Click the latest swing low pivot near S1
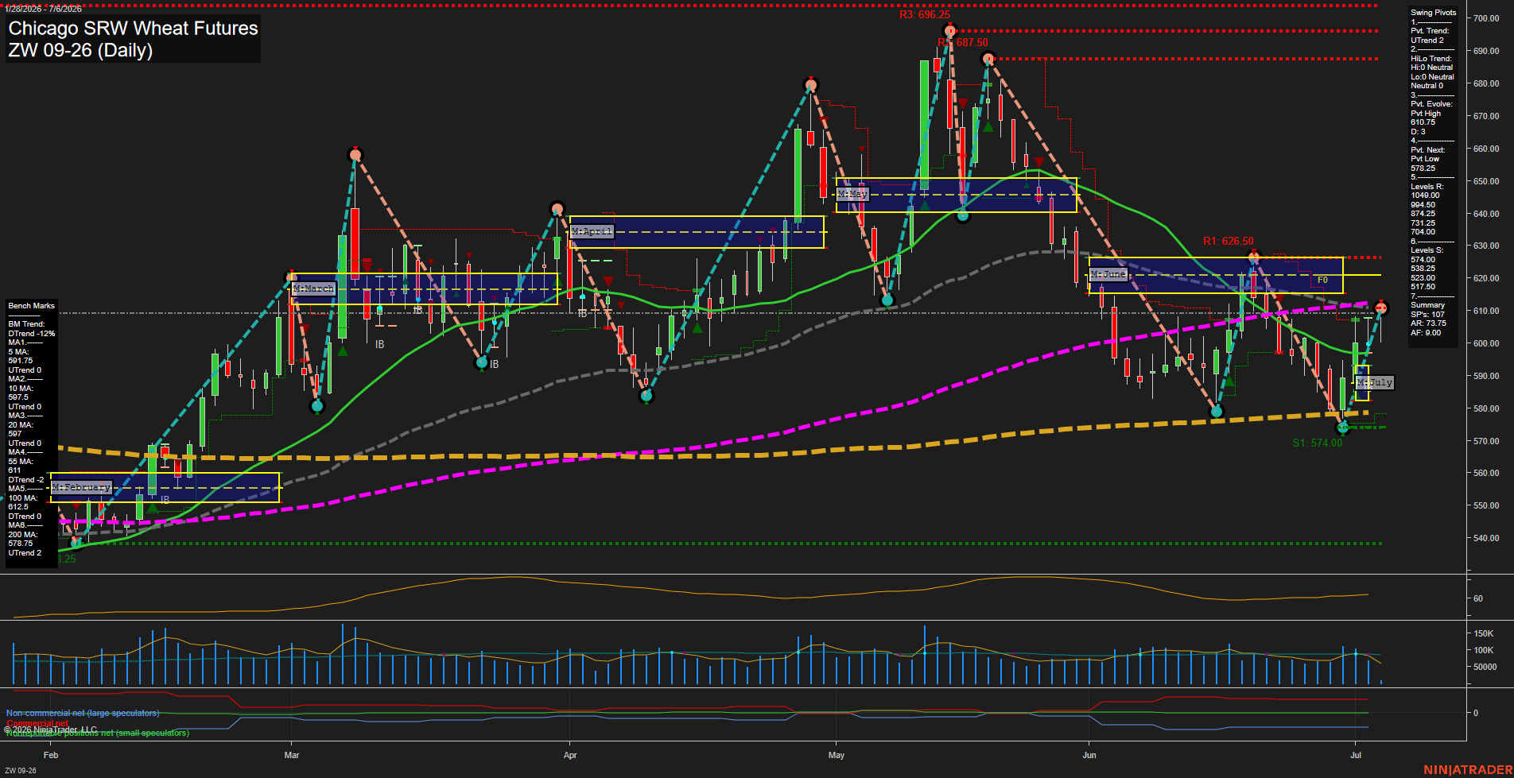1514x778 pixels. pos(1344,428)
